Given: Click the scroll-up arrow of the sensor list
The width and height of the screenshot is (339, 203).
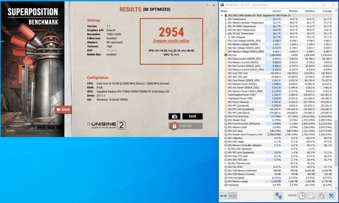Looking at the screenshot, I should [x=336, y=11].
